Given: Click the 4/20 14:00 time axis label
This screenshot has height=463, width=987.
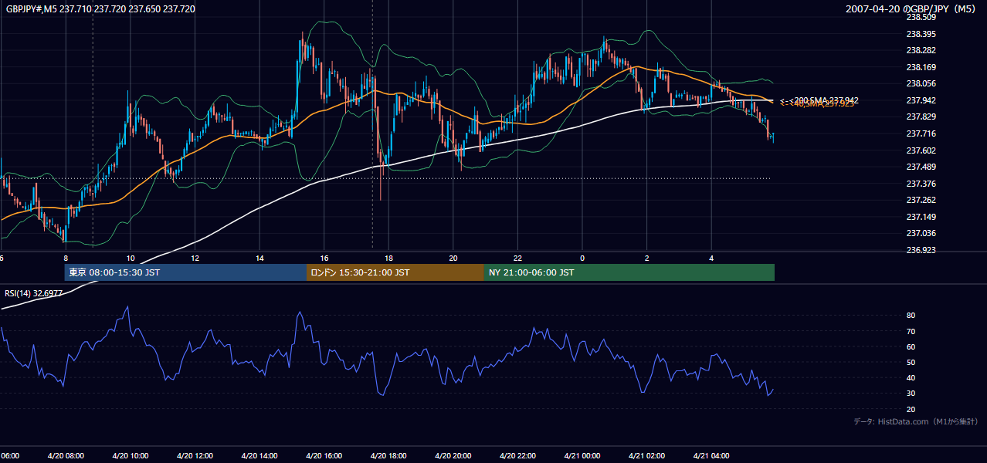Looking at the screenshot, I should [x=259, y=456].
